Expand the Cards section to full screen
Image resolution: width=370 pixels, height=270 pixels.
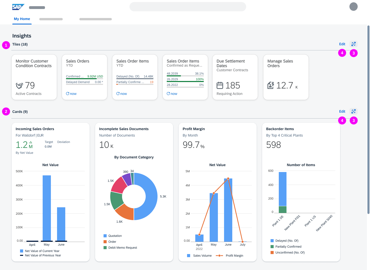click(x=354, y=111)
